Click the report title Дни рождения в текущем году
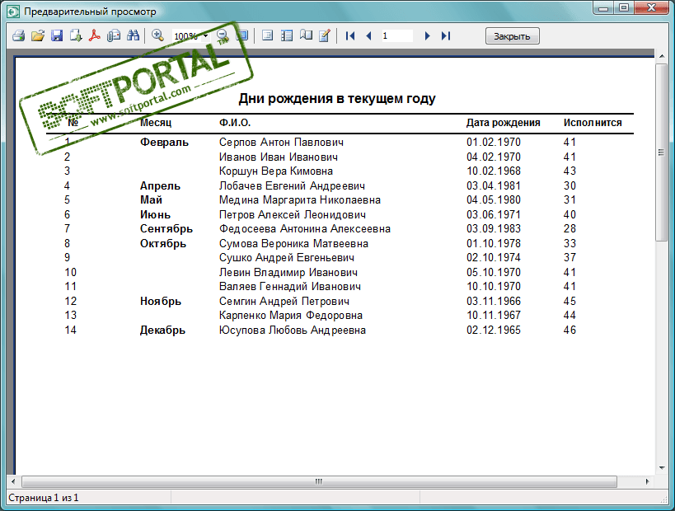The image size is (675, 511). tap(337, 99)
